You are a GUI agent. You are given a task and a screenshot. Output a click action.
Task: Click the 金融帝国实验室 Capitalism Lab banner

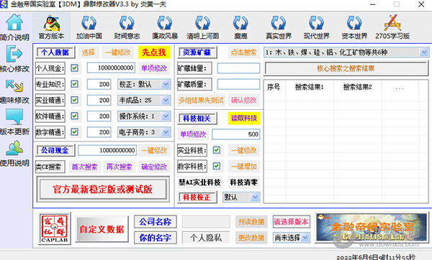[x=372, y=228]
